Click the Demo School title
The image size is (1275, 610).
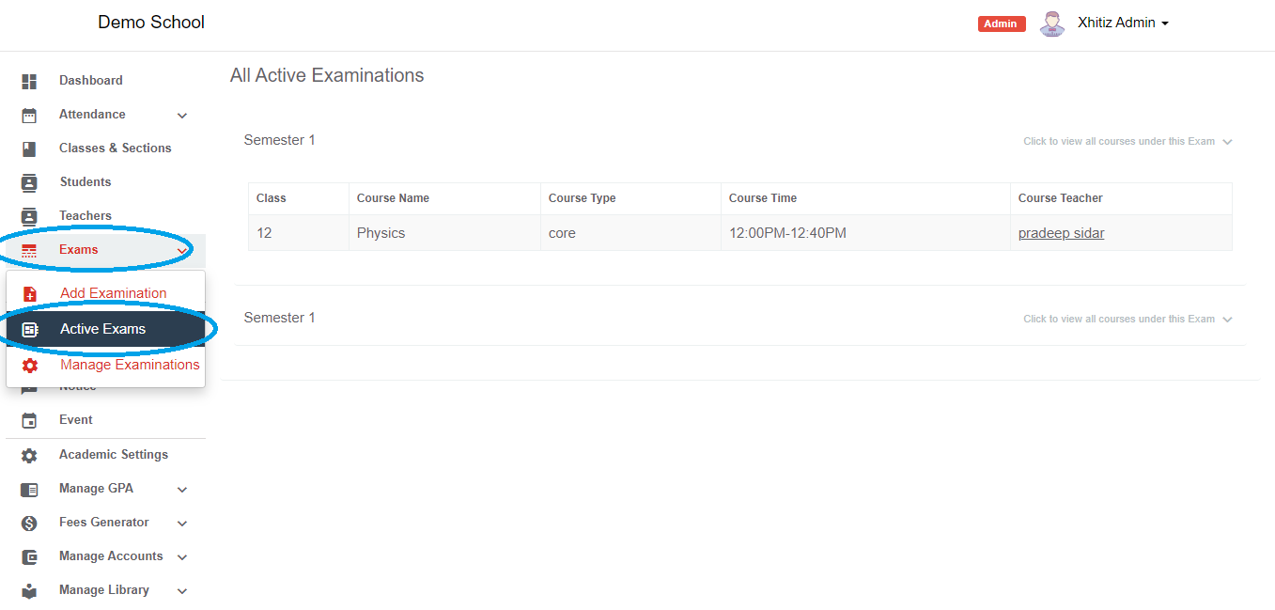pyautogui.click(x=151, y=23)
